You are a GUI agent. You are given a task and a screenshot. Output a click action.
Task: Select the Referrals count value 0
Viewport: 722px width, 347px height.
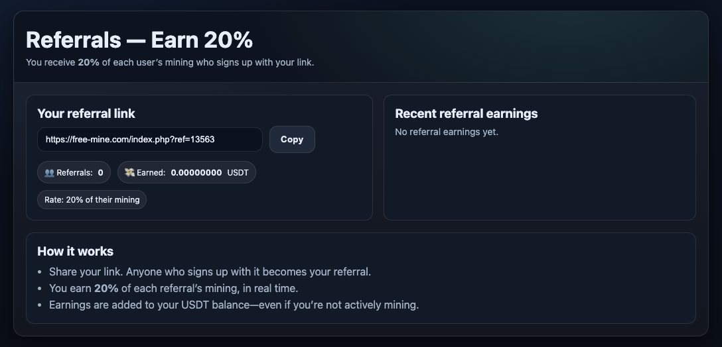101,173
